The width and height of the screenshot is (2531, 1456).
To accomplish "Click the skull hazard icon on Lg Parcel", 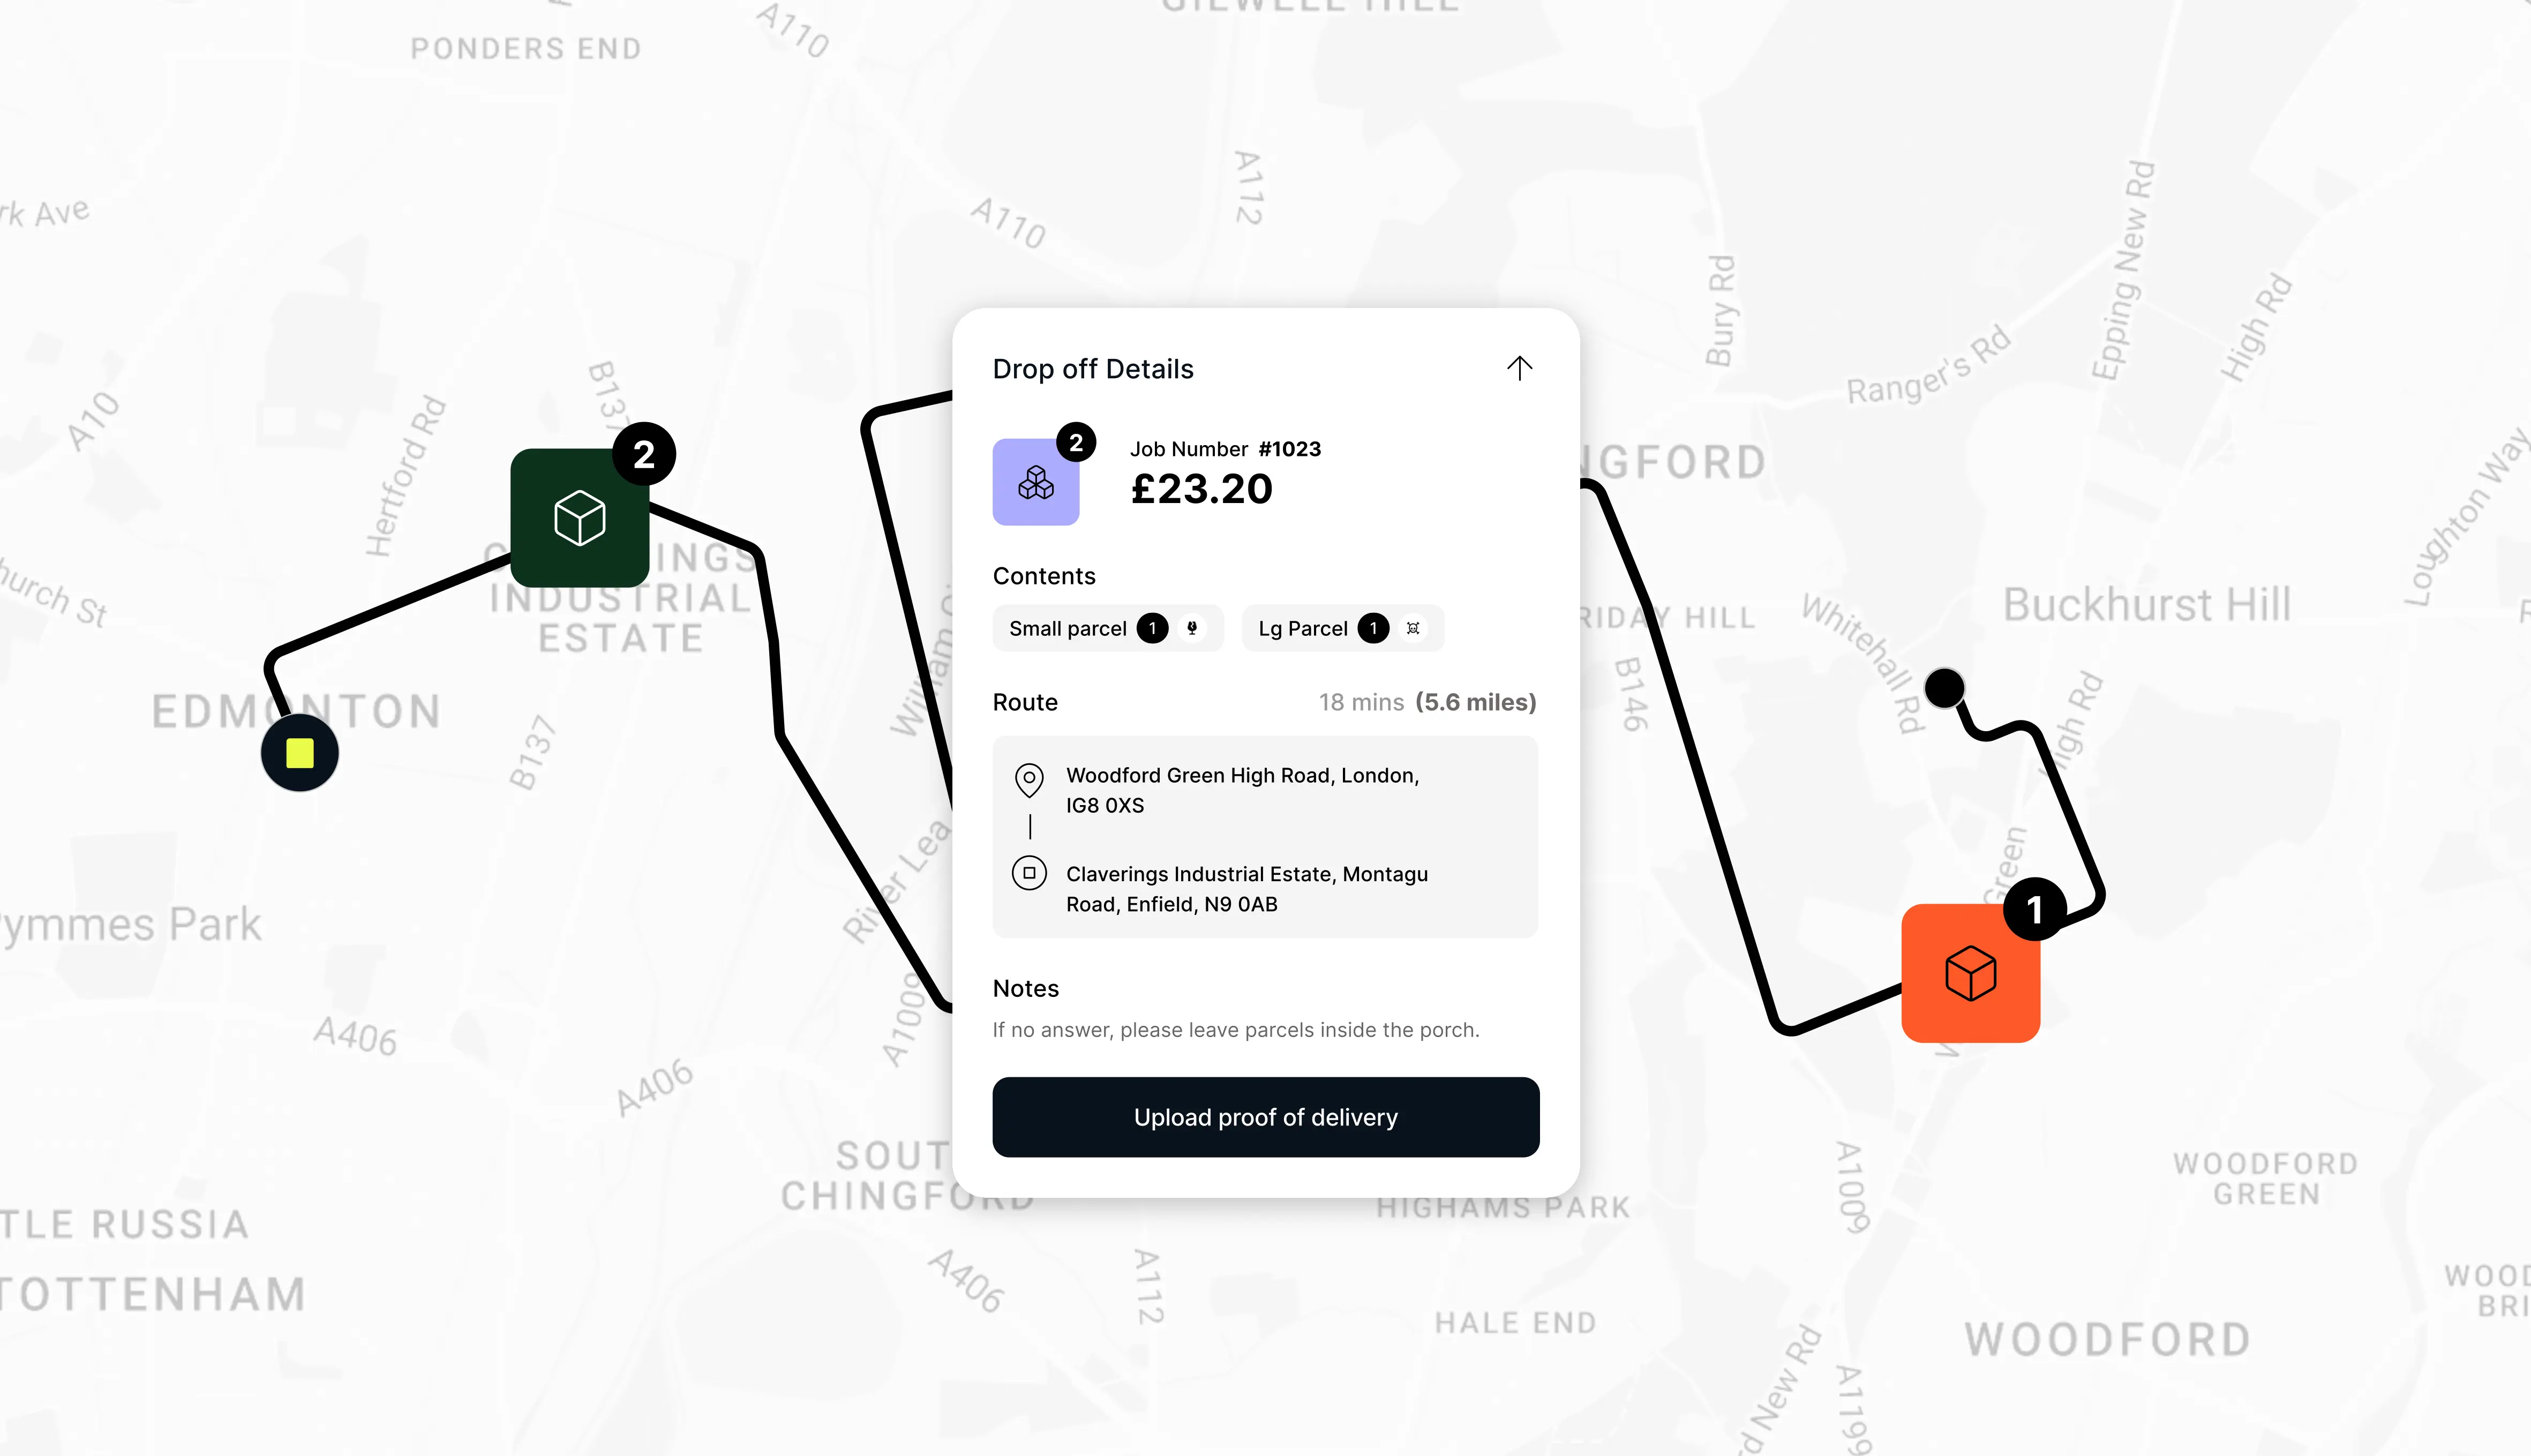I will (x=1413, y=628).
